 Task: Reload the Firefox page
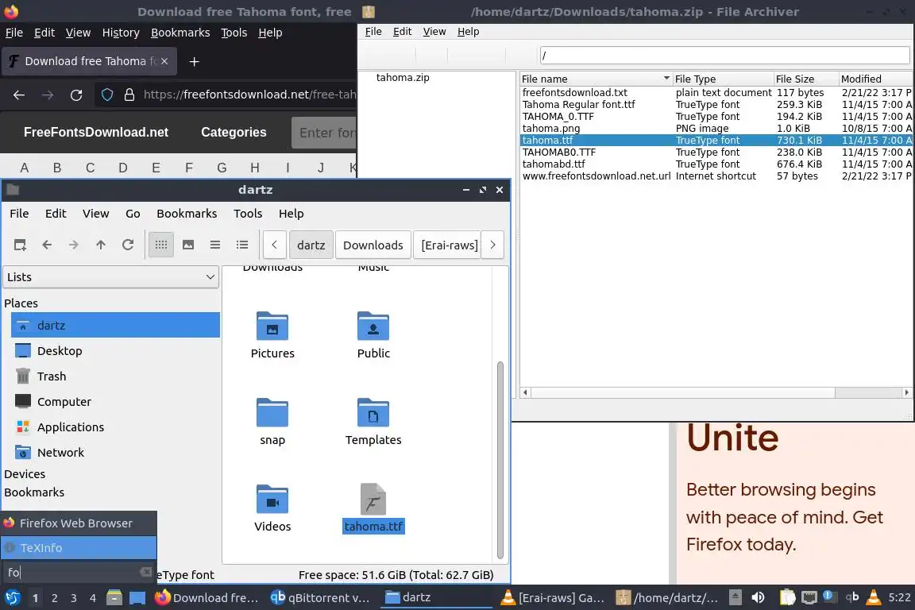click(76, 95)
